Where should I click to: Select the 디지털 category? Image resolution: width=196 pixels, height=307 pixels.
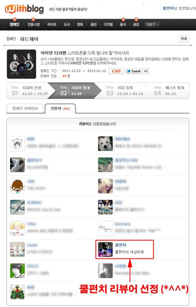pos(108,24)
